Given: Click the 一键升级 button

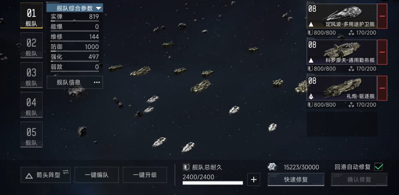Looking at the screenshot, I should pyautogui.click(x=145, y=175).
